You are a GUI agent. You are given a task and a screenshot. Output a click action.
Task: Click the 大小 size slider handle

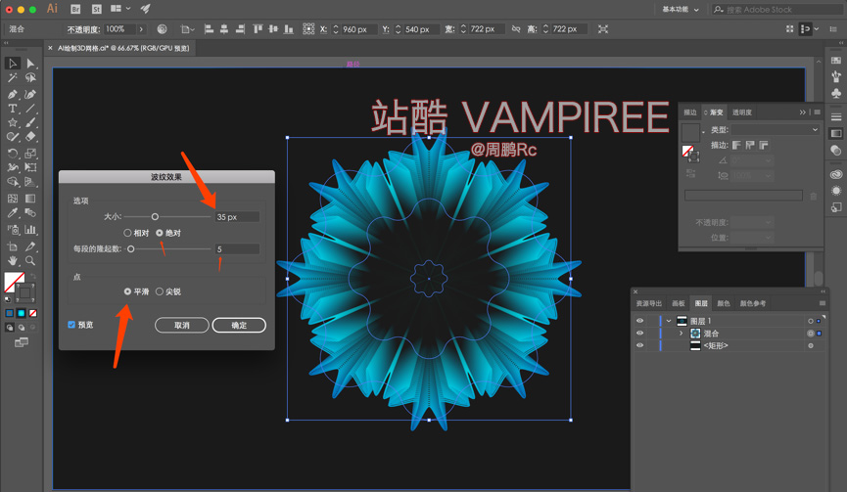click(x=155, y=216)
